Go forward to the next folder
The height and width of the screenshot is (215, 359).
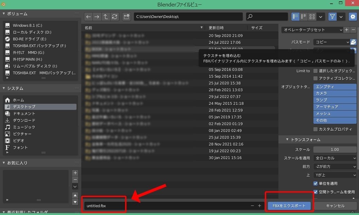(97, 17)
